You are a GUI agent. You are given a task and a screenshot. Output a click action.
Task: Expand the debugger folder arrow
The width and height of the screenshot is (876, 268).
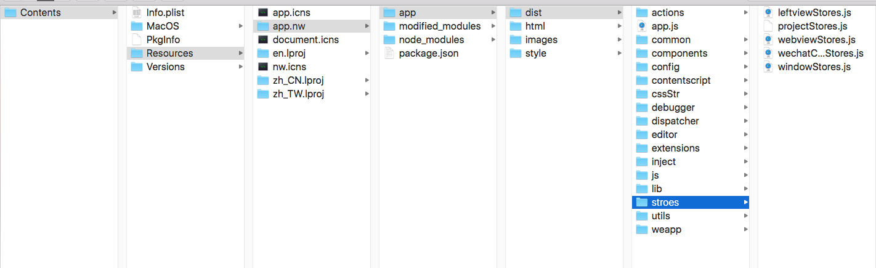pos(746,107)
